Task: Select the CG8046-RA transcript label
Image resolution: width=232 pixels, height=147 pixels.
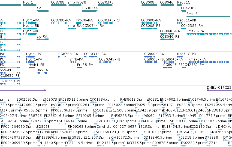Action: coord(170,31)
